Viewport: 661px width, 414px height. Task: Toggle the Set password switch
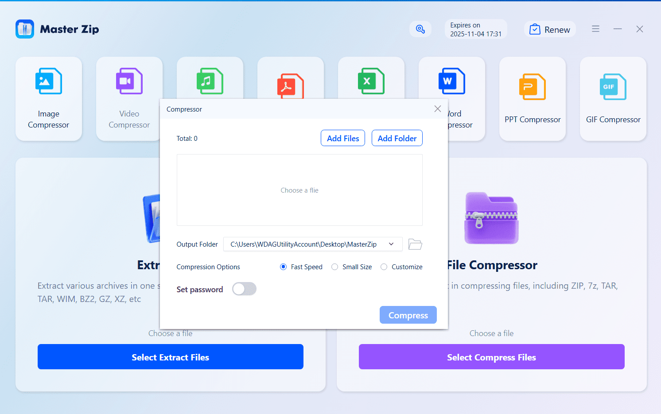tap(245, 289)
